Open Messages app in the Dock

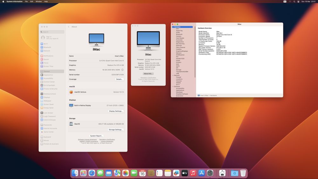[x=100, y=173]
